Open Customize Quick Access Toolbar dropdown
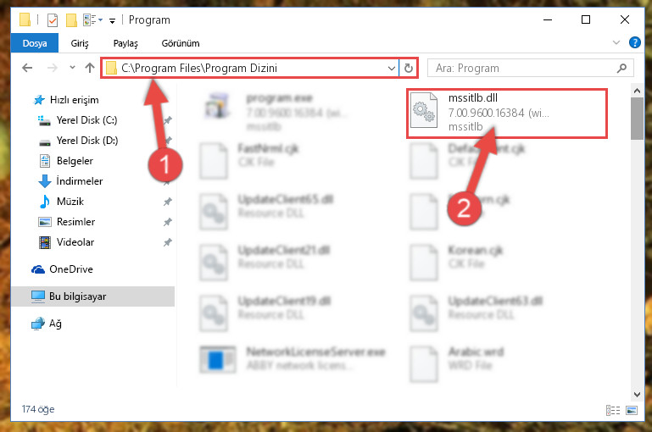652x432 pixels. pyautogui.click(x=112, y=20)
